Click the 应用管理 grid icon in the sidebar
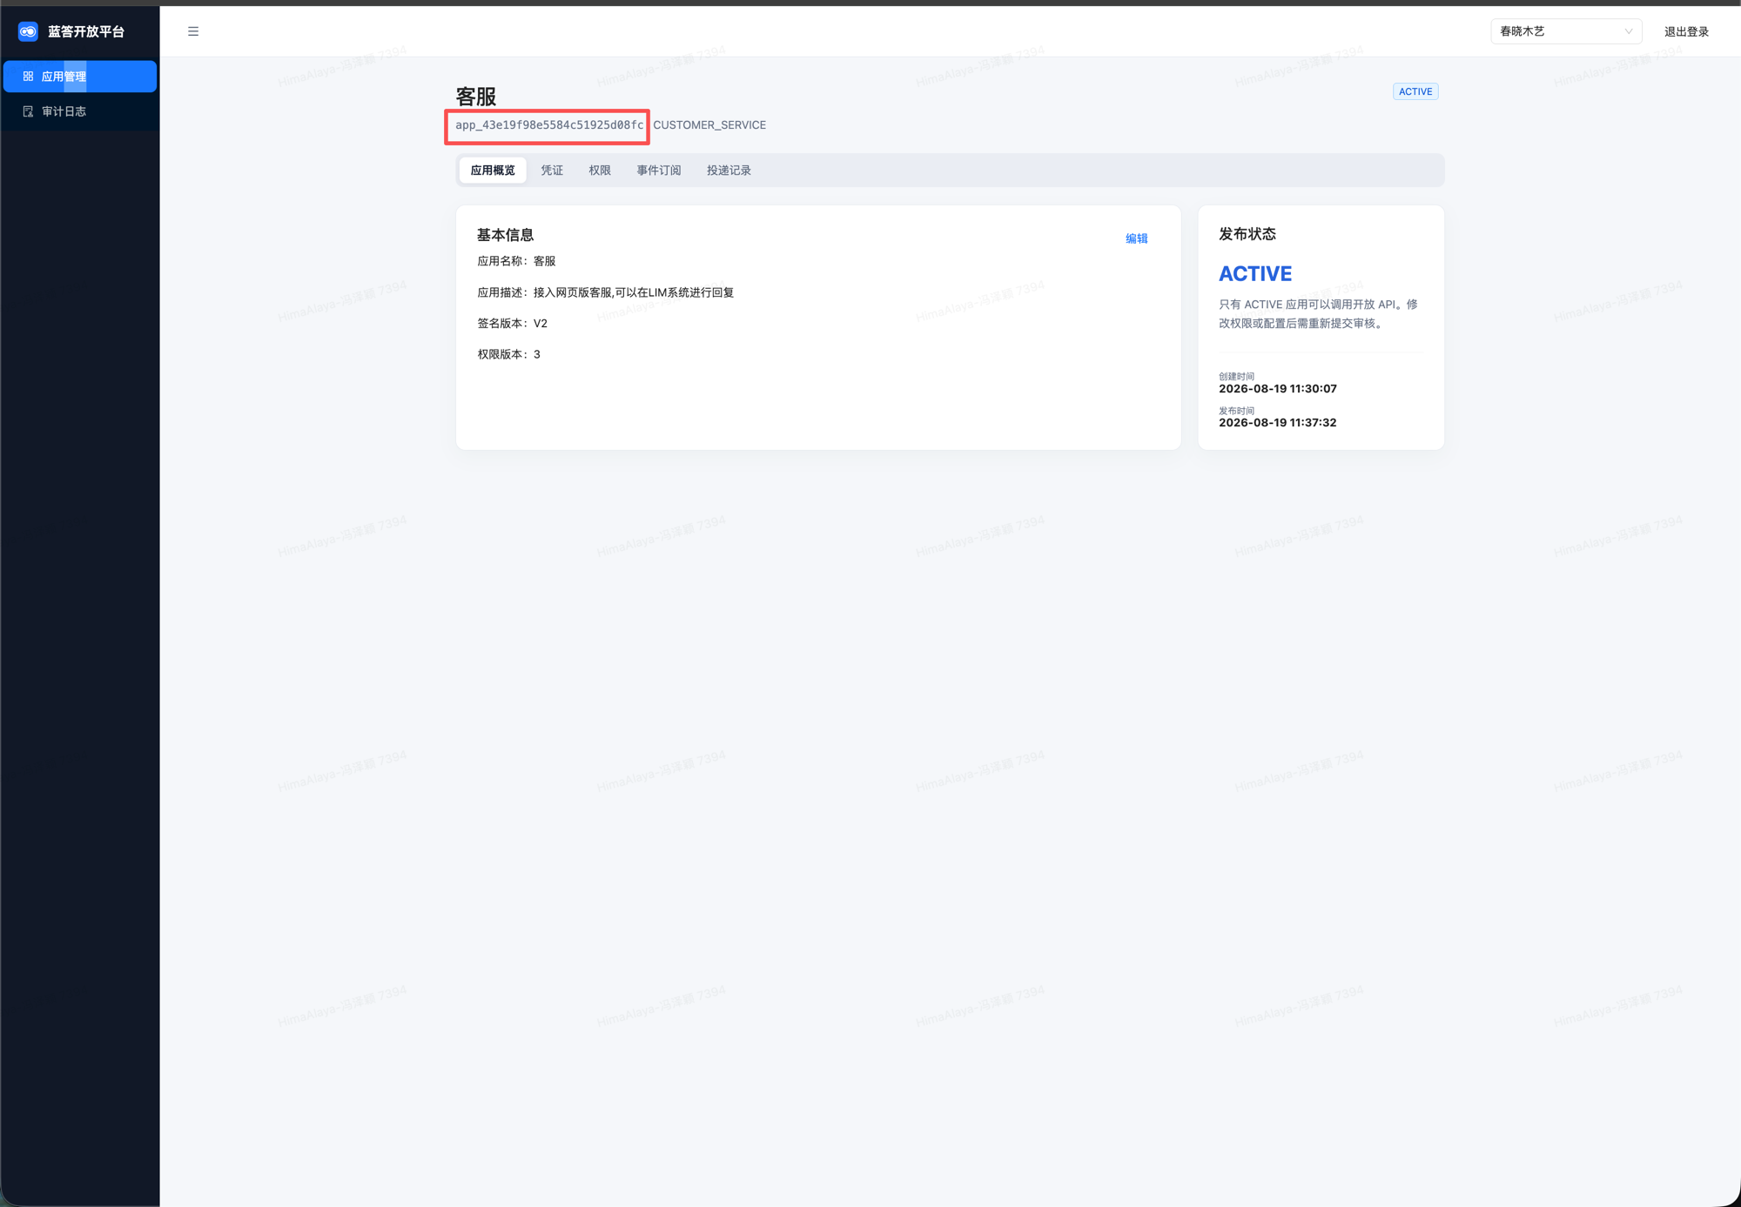This screenshot has height=1207, width=1741. (28, 77)
